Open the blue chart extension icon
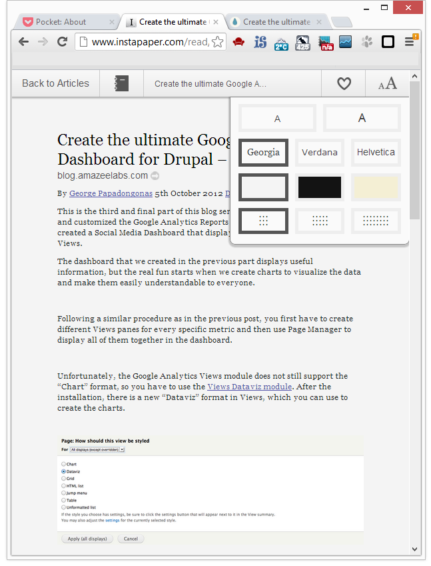Viewport: 431px width, 566px height. coord(346,42)
